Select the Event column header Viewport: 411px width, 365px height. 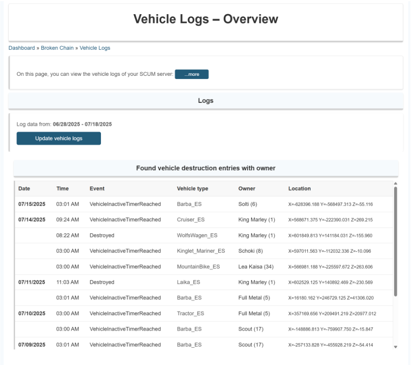pyautogui.click(x=97, y=189)
